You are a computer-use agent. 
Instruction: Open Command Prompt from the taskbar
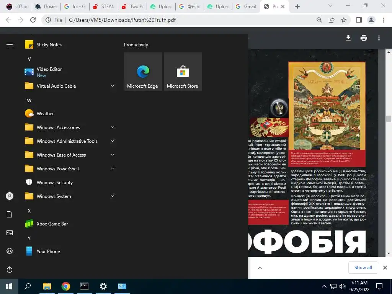[84, 286]
